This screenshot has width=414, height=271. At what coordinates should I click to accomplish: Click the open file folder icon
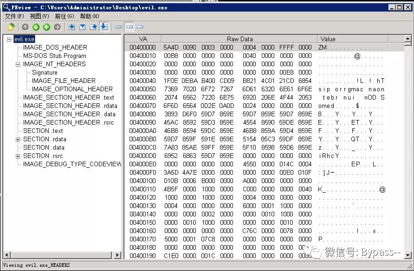(x=11, y=27)
